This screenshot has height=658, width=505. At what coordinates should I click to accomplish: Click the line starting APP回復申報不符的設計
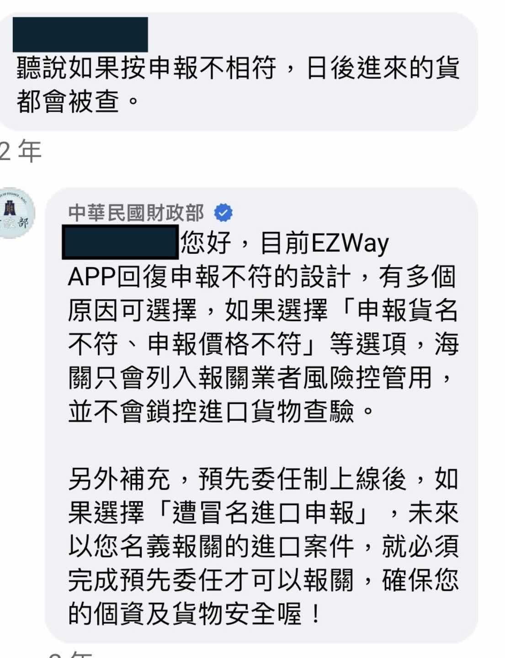[x=261, y=277]
